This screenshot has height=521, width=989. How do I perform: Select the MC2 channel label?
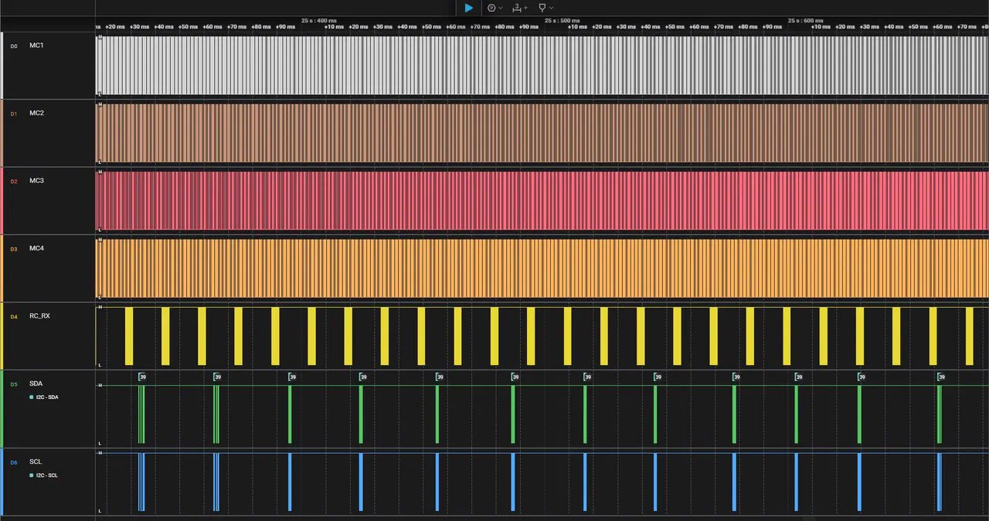pos(36,114)
